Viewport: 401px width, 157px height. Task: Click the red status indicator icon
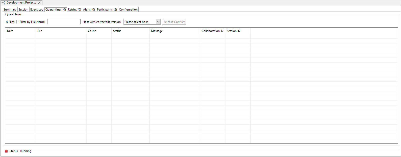pos(6,151)
